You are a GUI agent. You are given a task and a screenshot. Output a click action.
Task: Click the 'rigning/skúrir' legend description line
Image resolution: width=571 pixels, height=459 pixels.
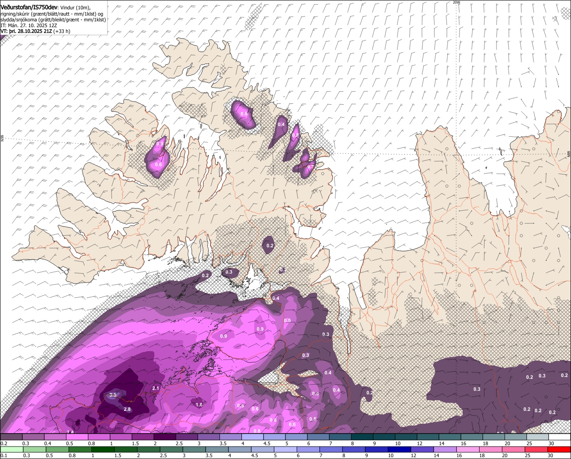tap(53, 13)
